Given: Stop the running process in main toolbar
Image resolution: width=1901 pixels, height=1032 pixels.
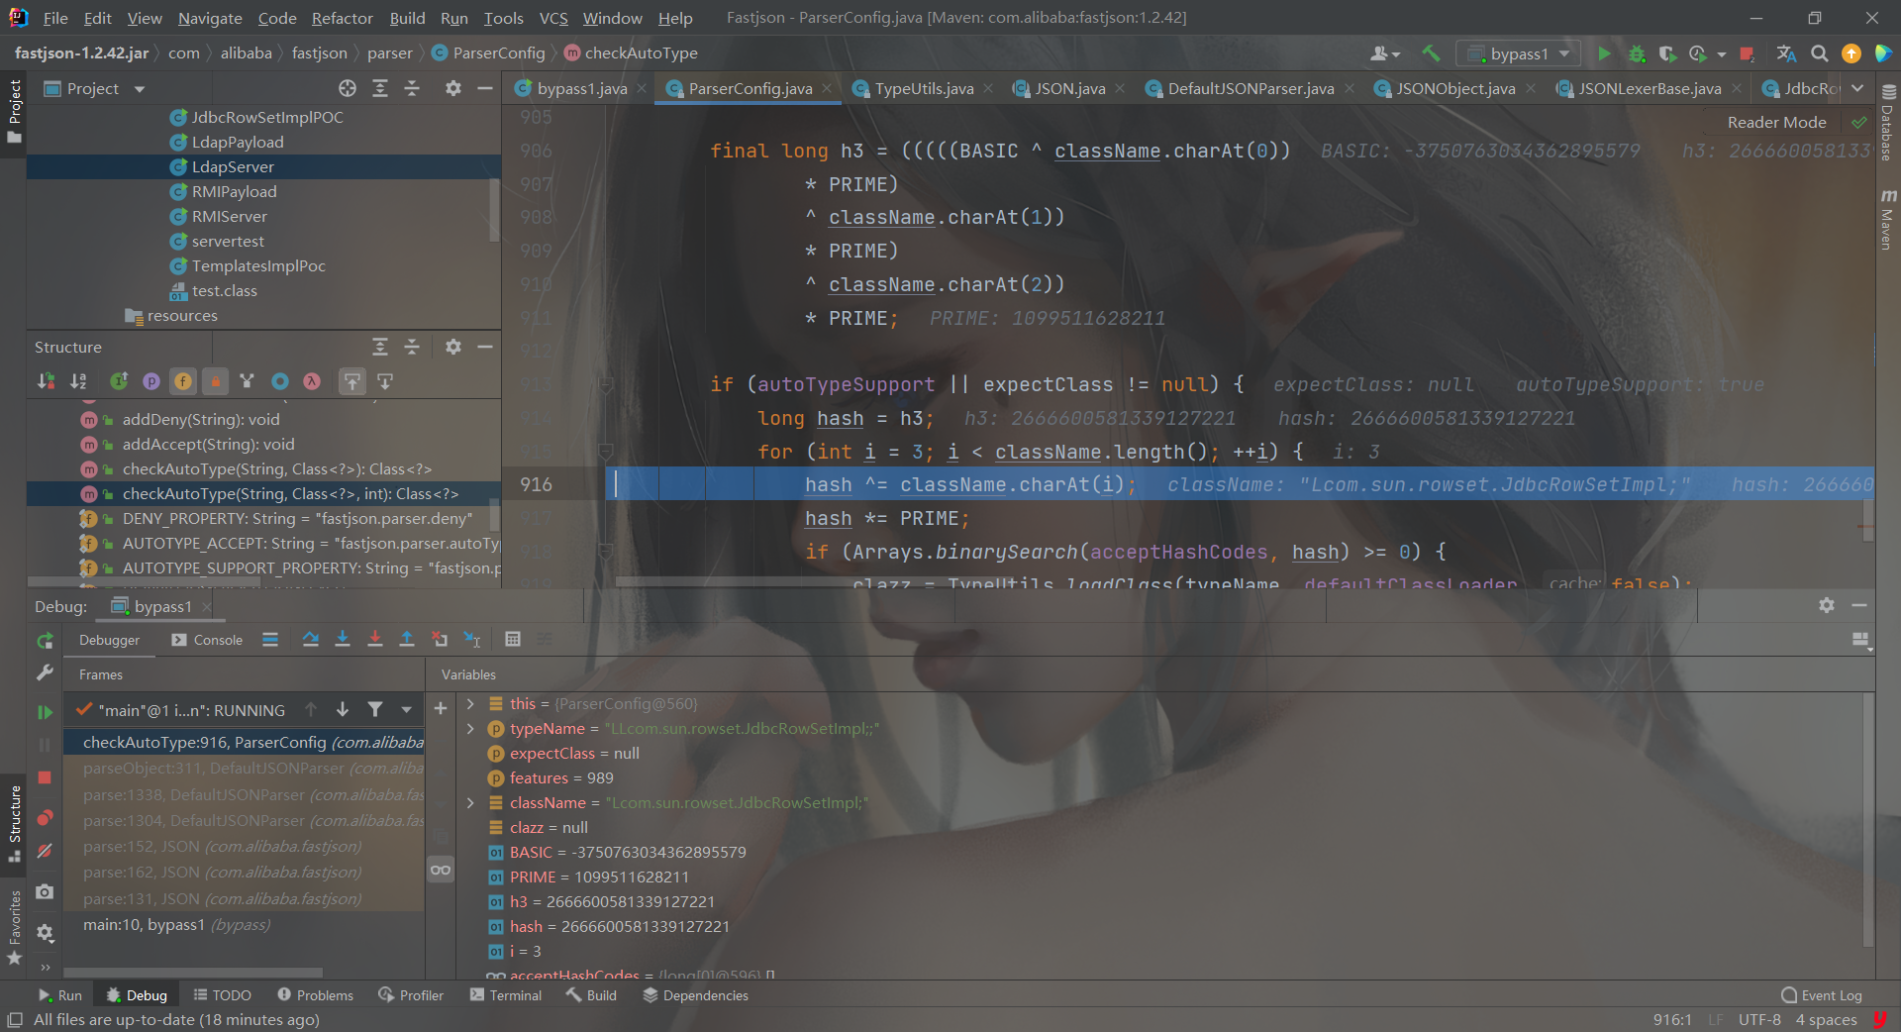Looking at the screenshot, I should point(1748,53).
